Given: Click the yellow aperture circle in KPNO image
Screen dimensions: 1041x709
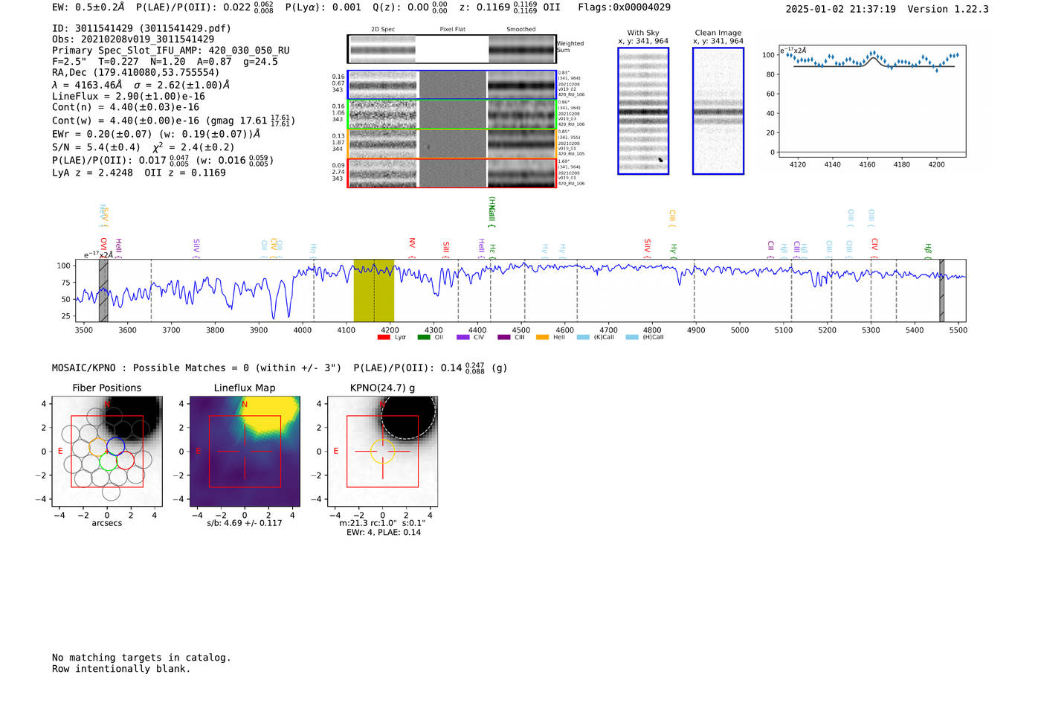Looking at the screenshot, I should click(x=382, y=451).
